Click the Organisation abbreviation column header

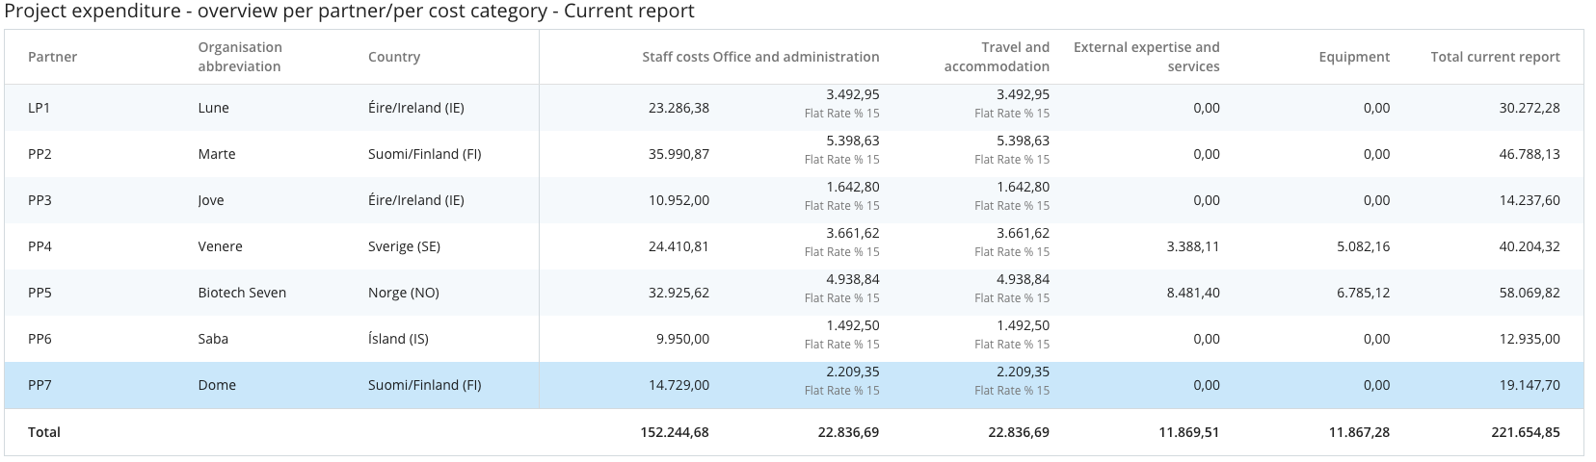(x=240, y=57)
